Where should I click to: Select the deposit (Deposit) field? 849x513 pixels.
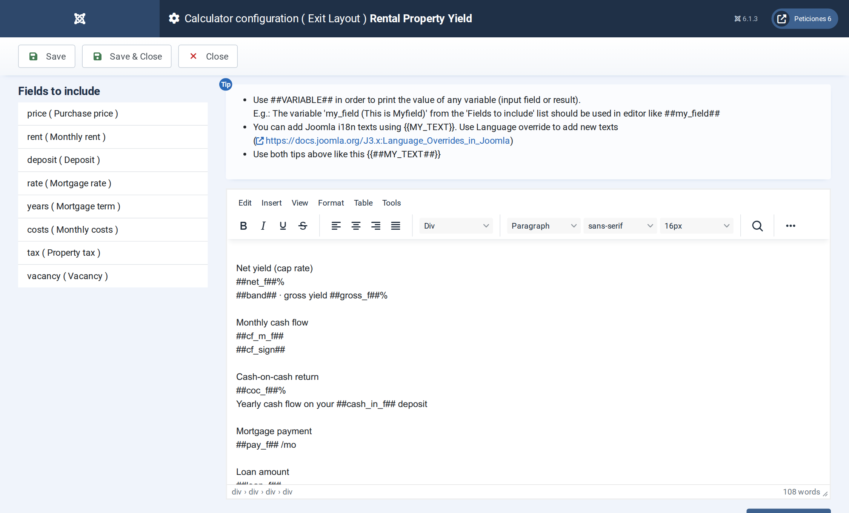113,160
